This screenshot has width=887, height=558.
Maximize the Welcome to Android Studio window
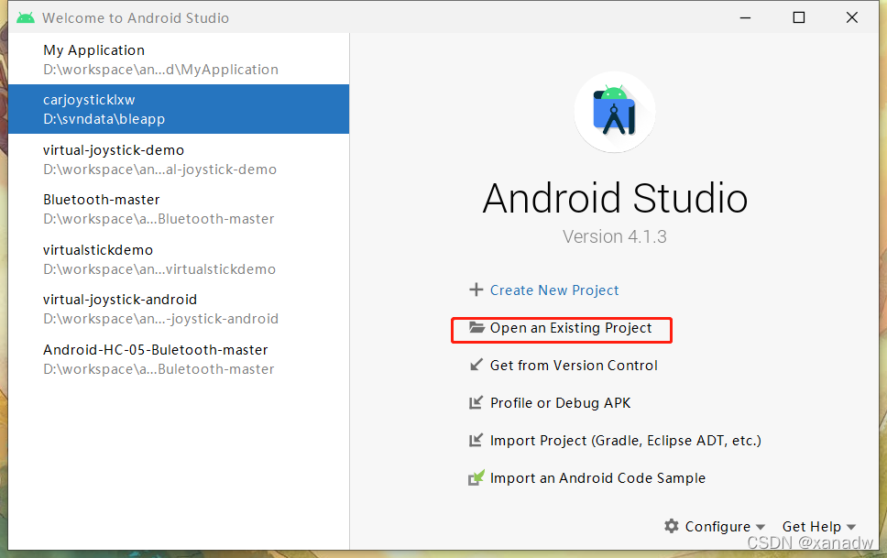(799, 17)
